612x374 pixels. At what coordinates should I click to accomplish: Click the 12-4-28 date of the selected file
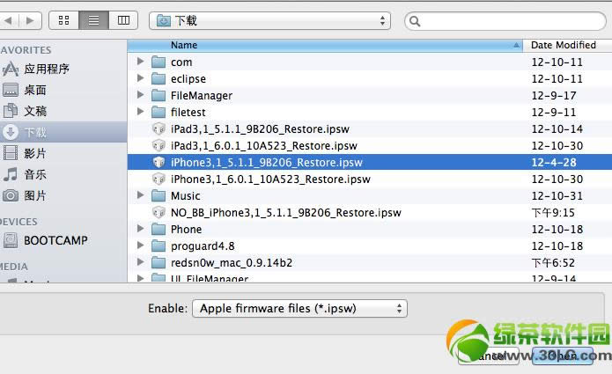click(554, 162)
